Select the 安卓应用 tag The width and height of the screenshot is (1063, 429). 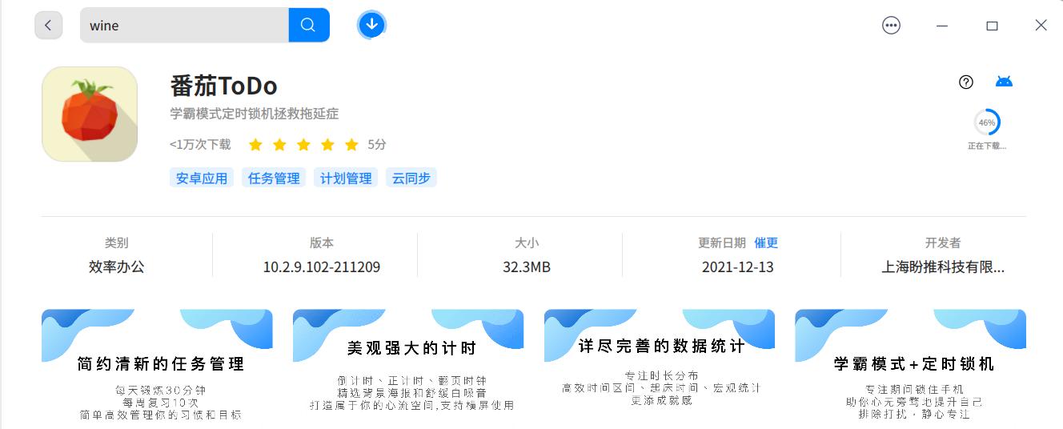point(202,178)
